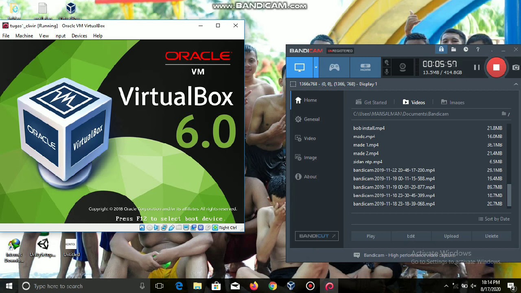Screen dimensions: 521x293
Task: Pause the Bandicam recording
Action: point(477,68)
